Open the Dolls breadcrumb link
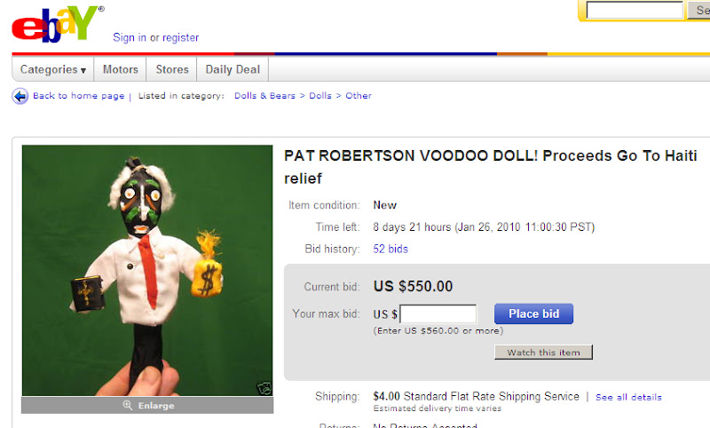710x428 pixels. coord(320,96)
